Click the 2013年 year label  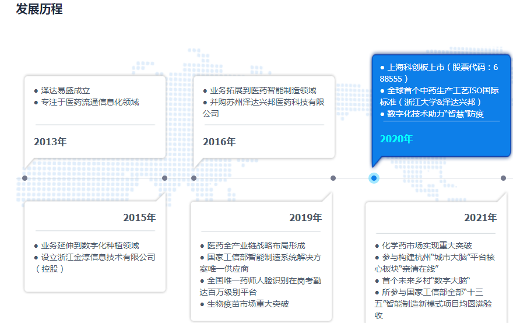coord(50,142)
